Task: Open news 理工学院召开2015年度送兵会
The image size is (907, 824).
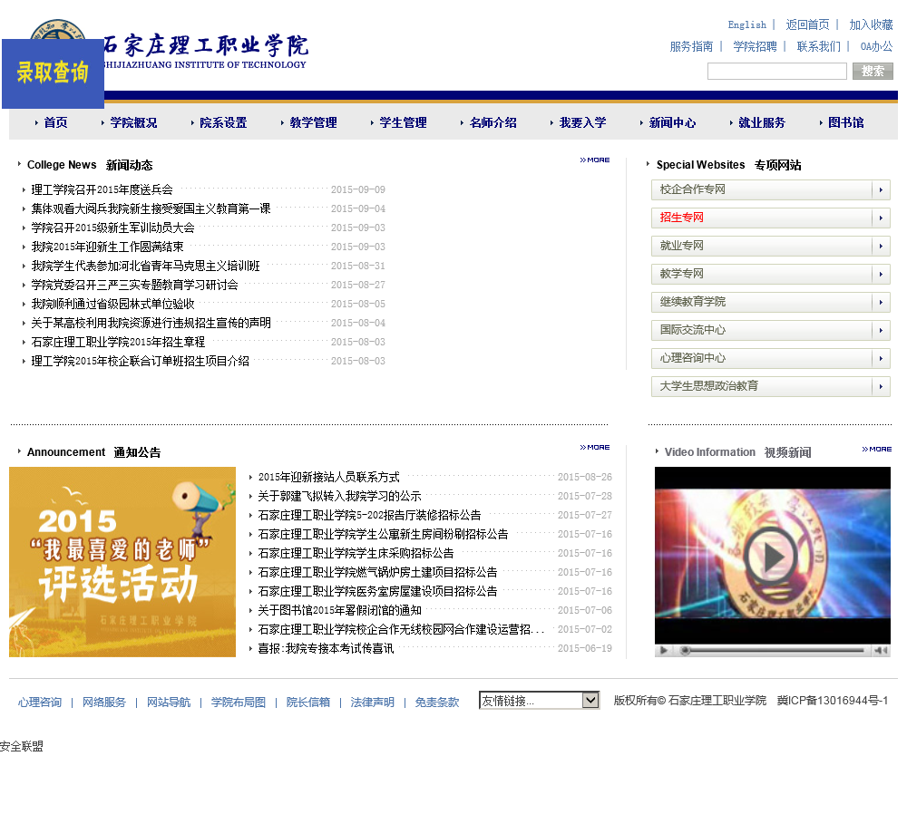Action: coord(102,189)
